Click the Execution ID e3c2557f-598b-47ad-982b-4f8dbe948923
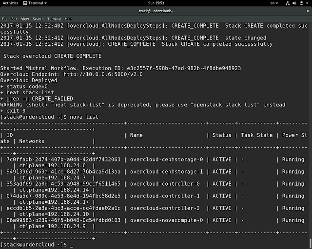This screenshot has width=312, height=249. pyautogui.click(x=184, y=68)
